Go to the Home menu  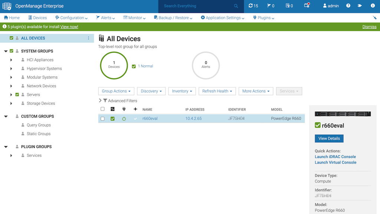[x=12, y=18]
